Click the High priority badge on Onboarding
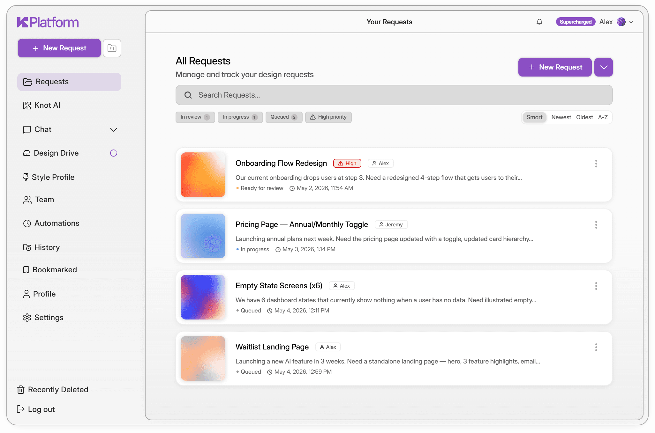 [x=347, y=163]
